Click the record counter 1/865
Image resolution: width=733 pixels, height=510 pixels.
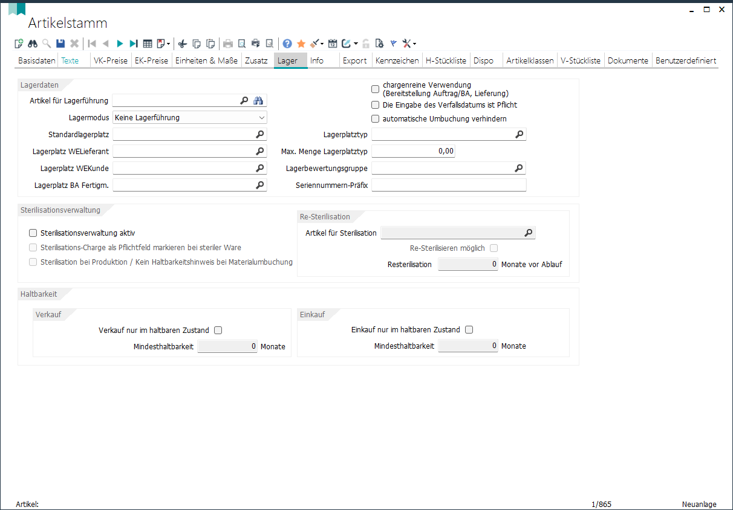(x=601, y=505)
